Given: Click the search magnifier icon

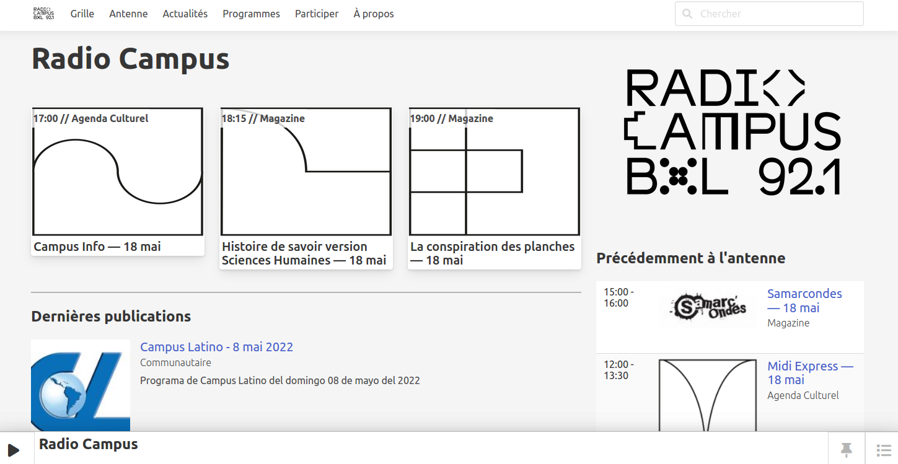Looking at the screenshot, I should [687, 14].
